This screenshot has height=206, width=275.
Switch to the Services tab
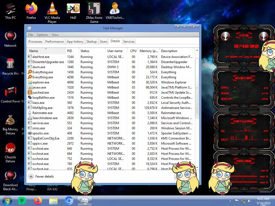pos(129,42)
